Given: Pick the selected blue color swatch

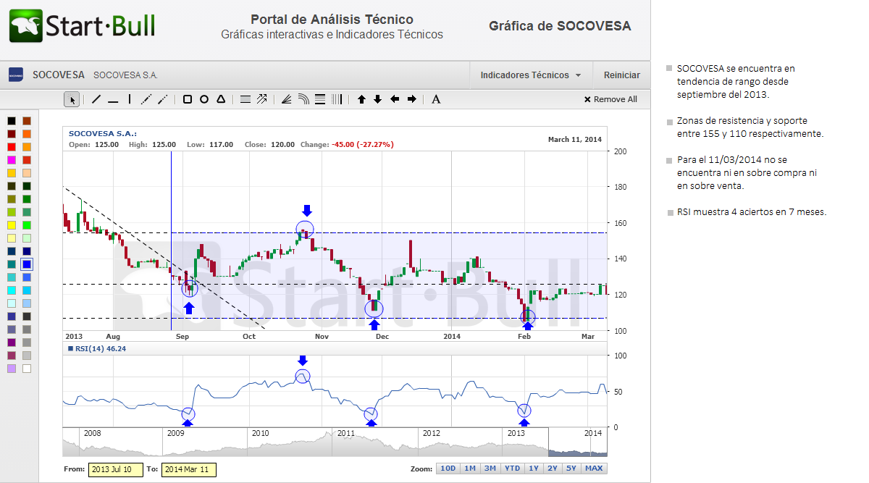Looking at the screenshot, I should pyautogui.click(x=27, y=264).
